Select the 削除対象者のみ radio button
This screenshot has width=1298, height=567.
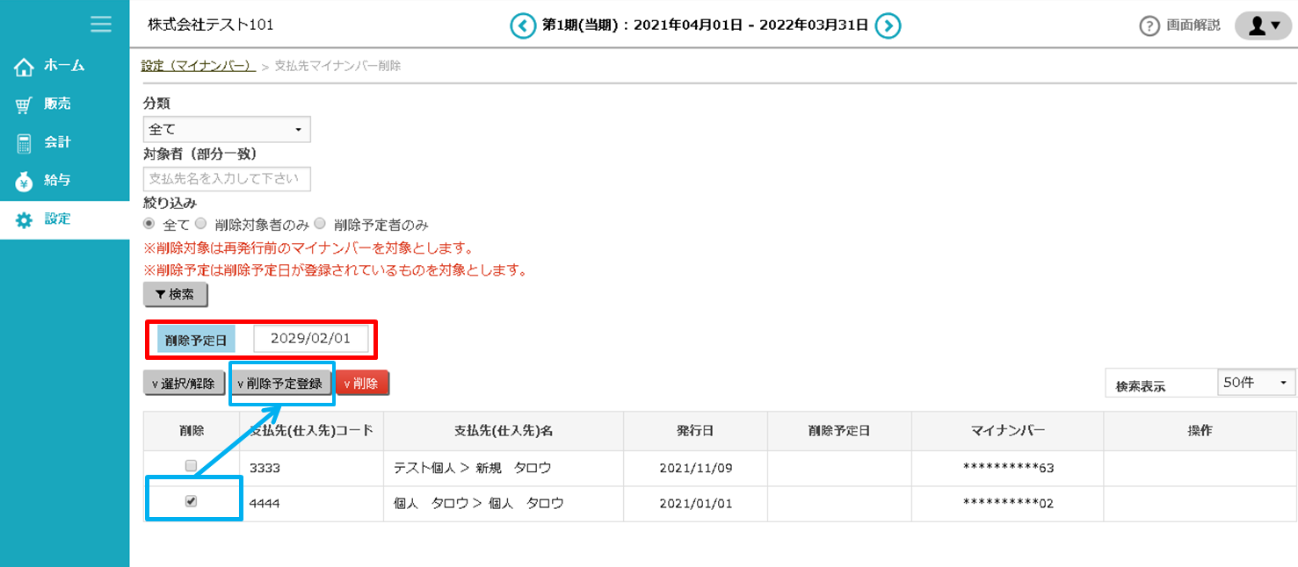pos(201,223)
